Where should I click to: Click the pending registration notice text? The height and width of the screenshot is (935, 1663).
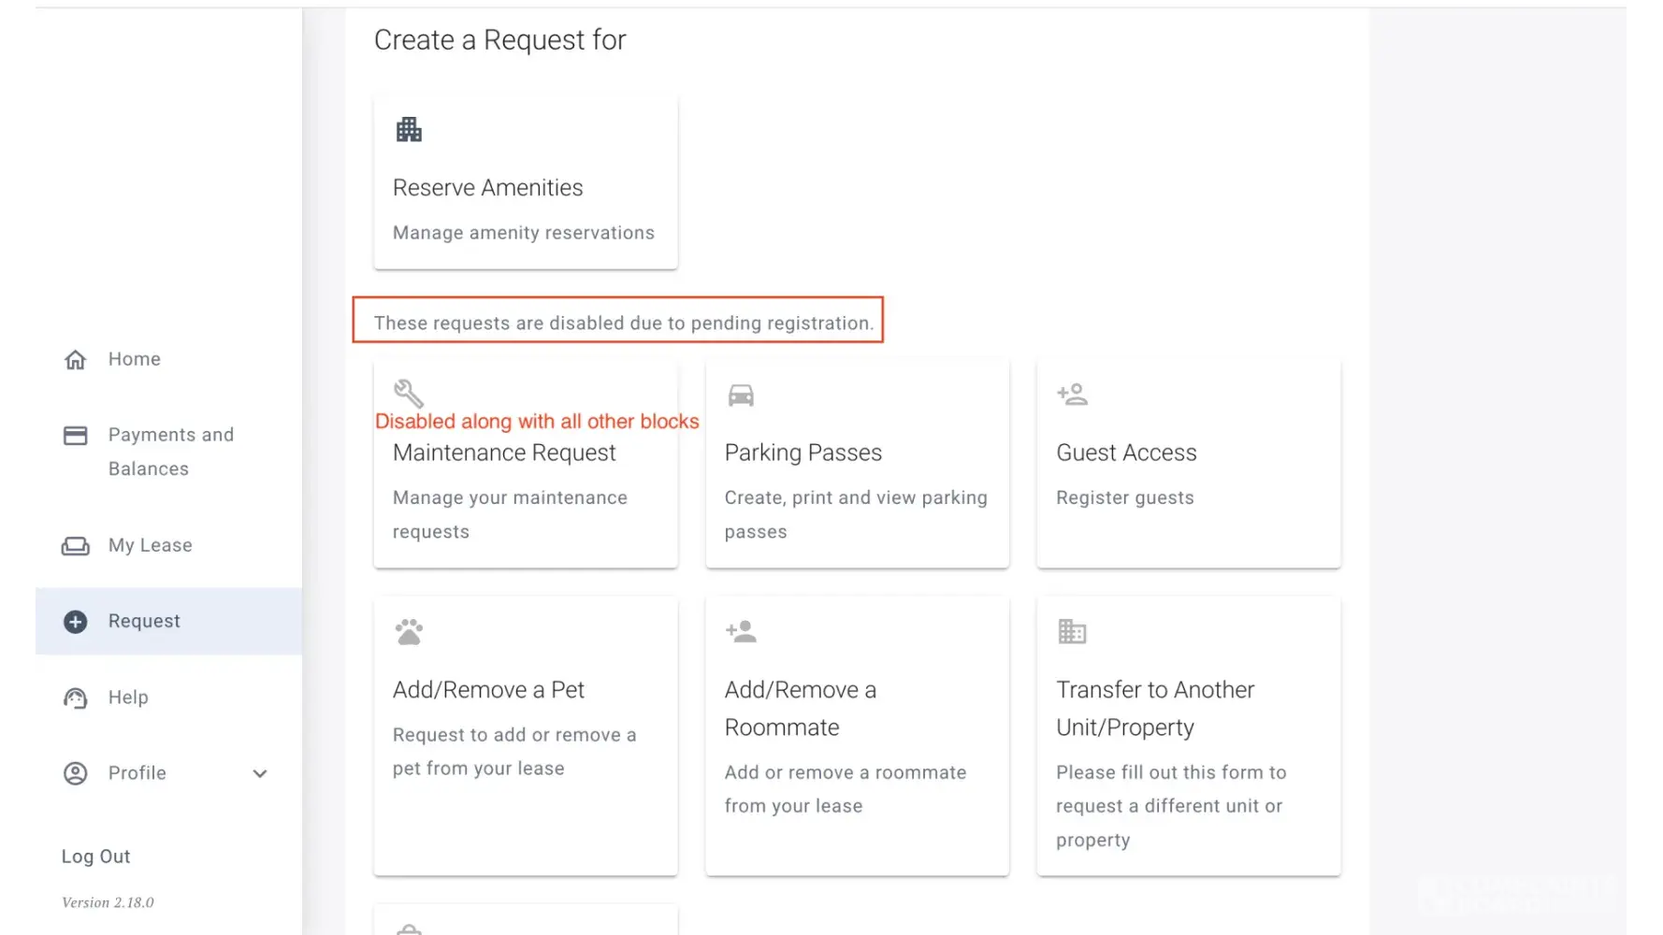(623, 324)
